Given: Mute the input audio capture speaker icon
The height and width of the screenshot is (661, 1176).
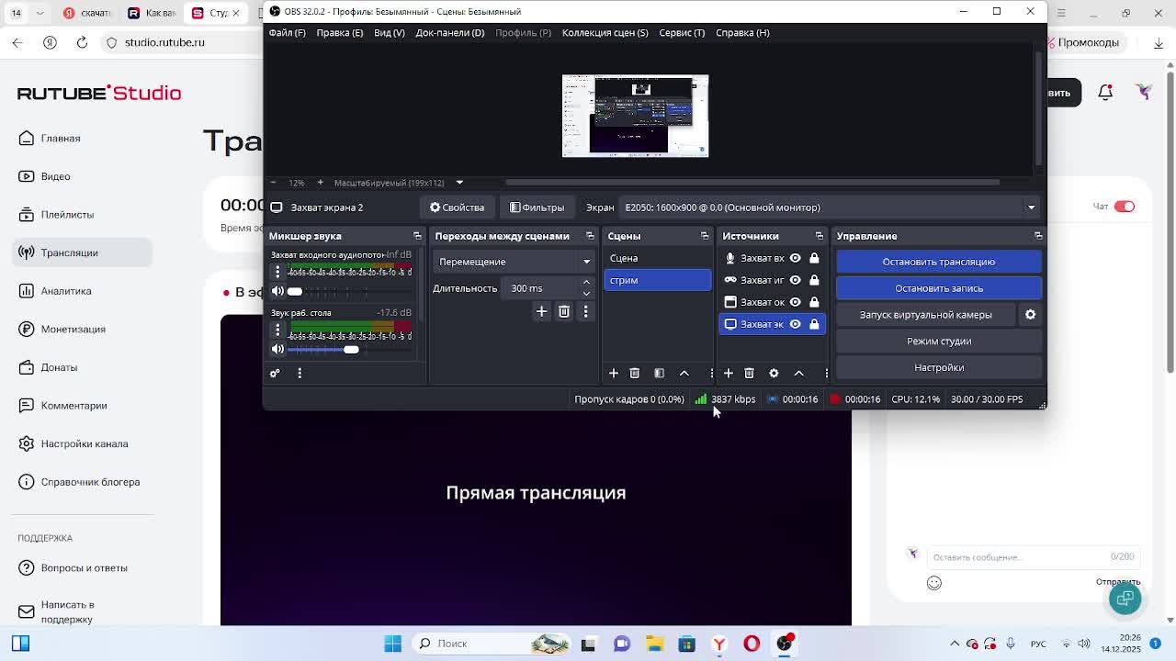Looking at the screenshot, I should pos(277,291).
